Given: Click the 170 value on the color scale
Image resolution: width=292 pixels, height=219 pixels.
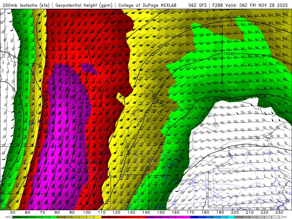Looking at the screenshot, I should [191, 212].
